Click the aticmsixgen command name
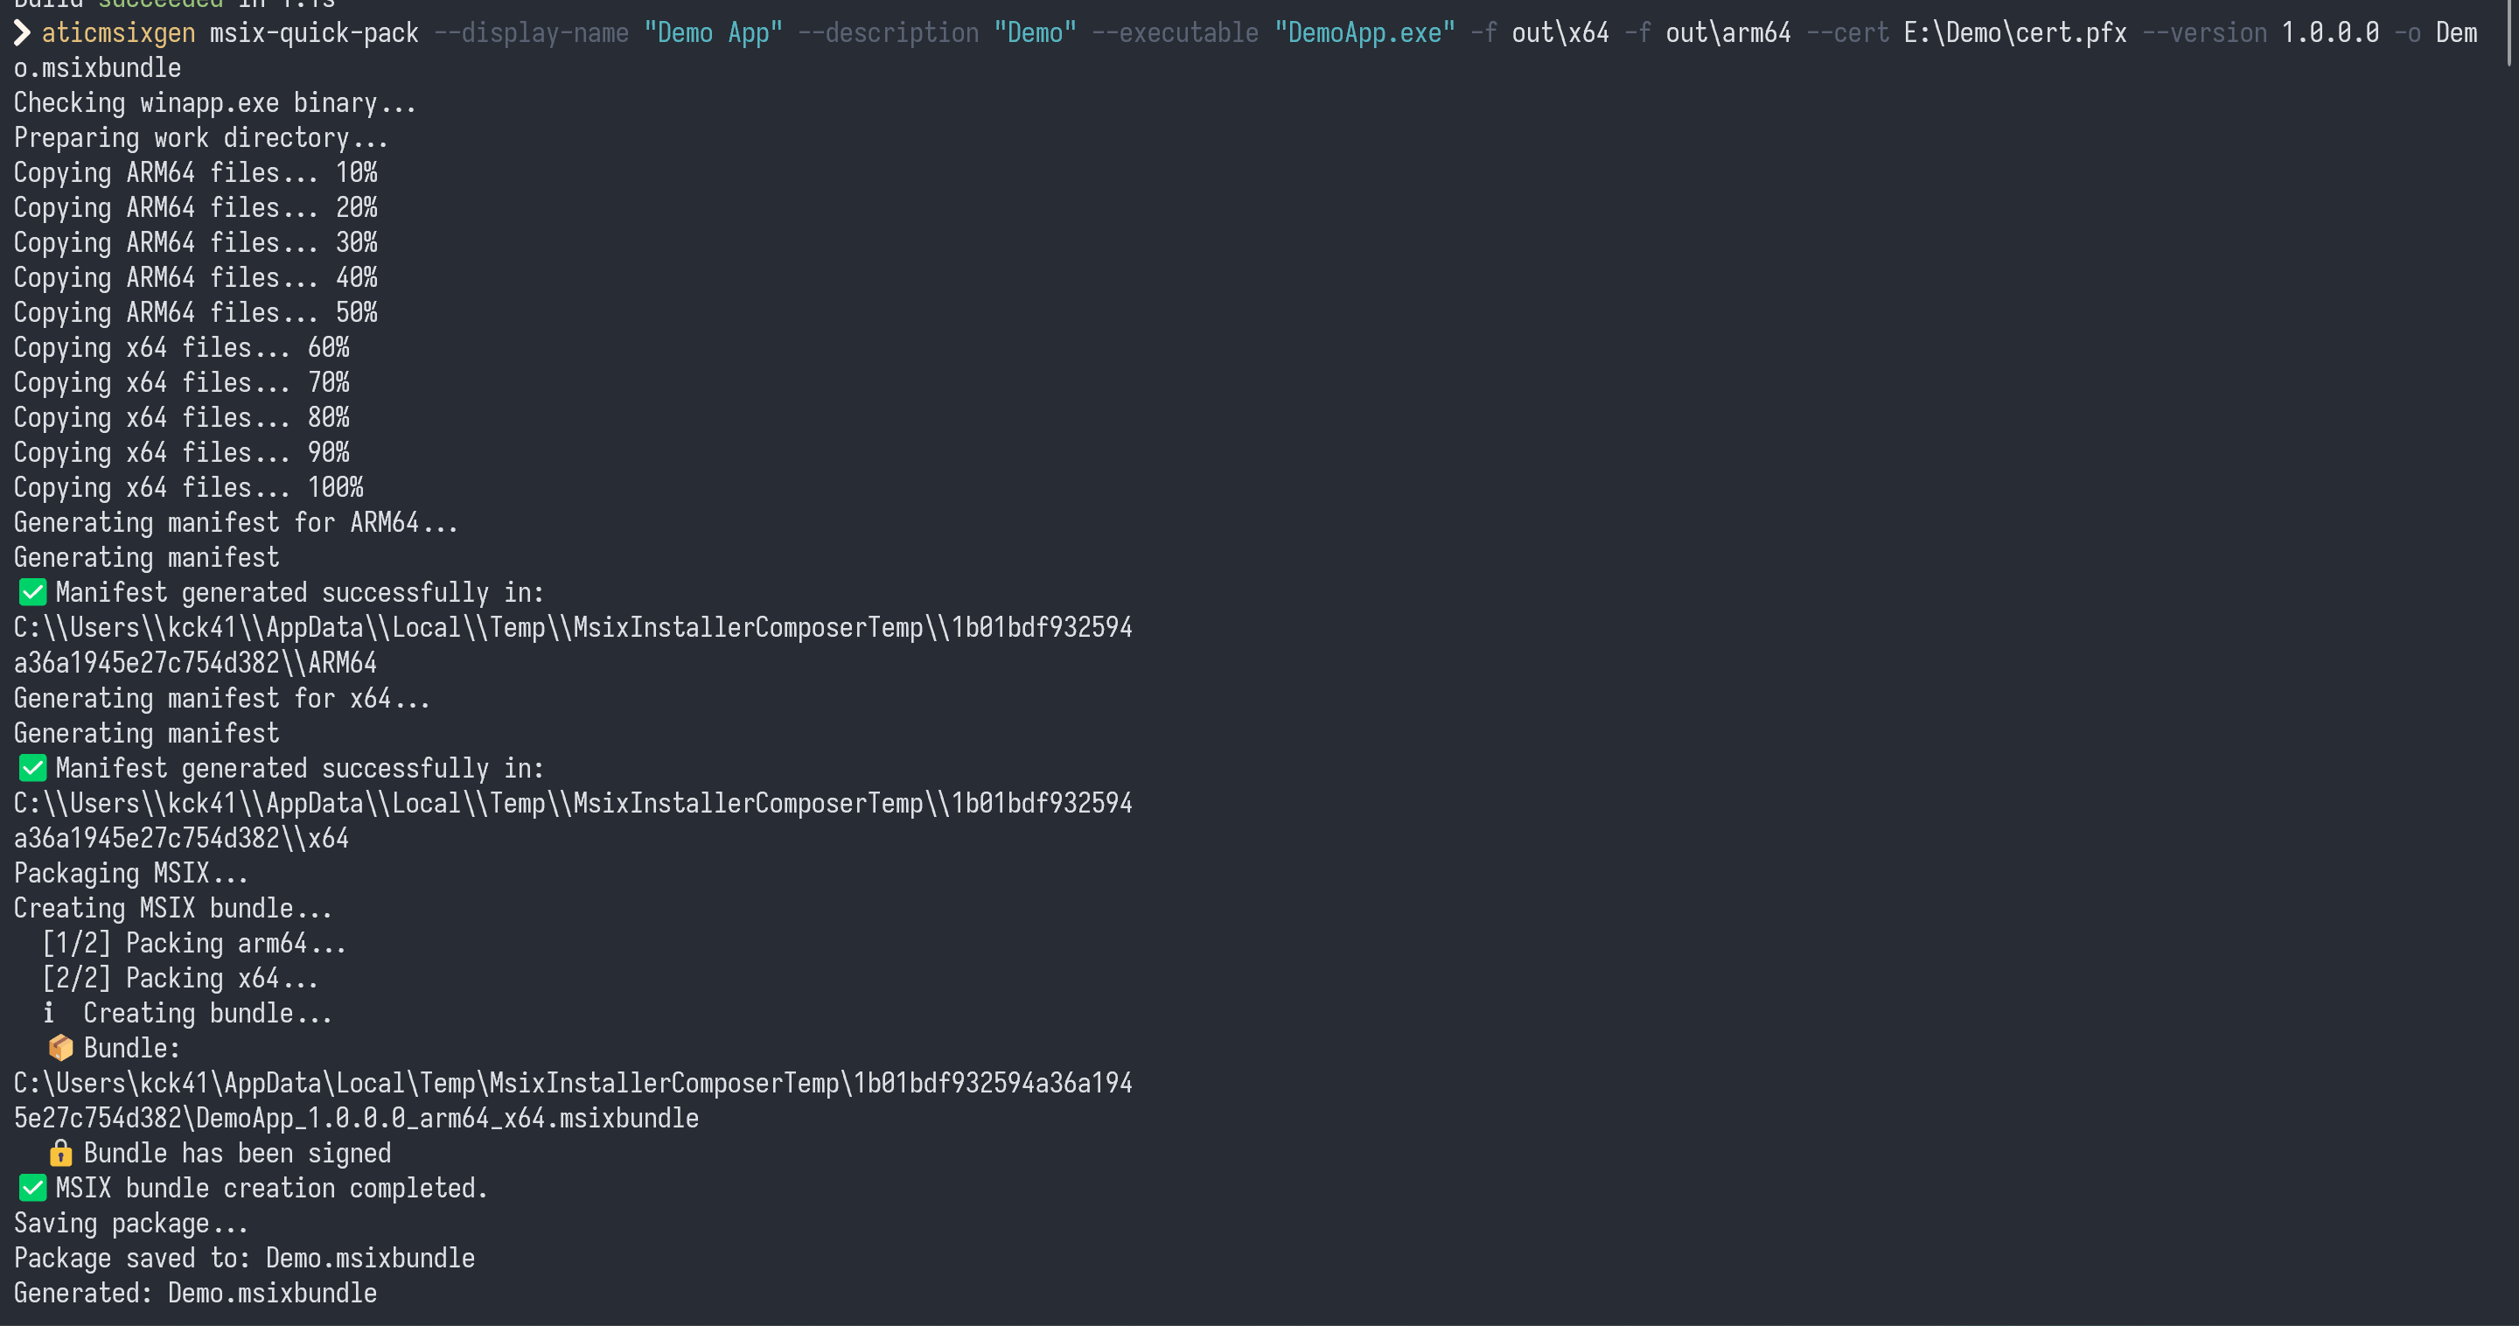 tap(118, 33)
